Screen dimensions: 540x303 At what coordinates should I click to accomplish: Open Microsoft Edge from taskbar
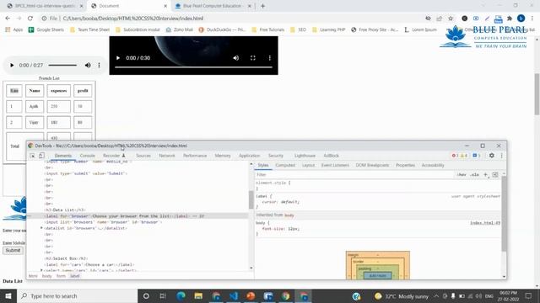pyautogui.click(x=181, y=295)
